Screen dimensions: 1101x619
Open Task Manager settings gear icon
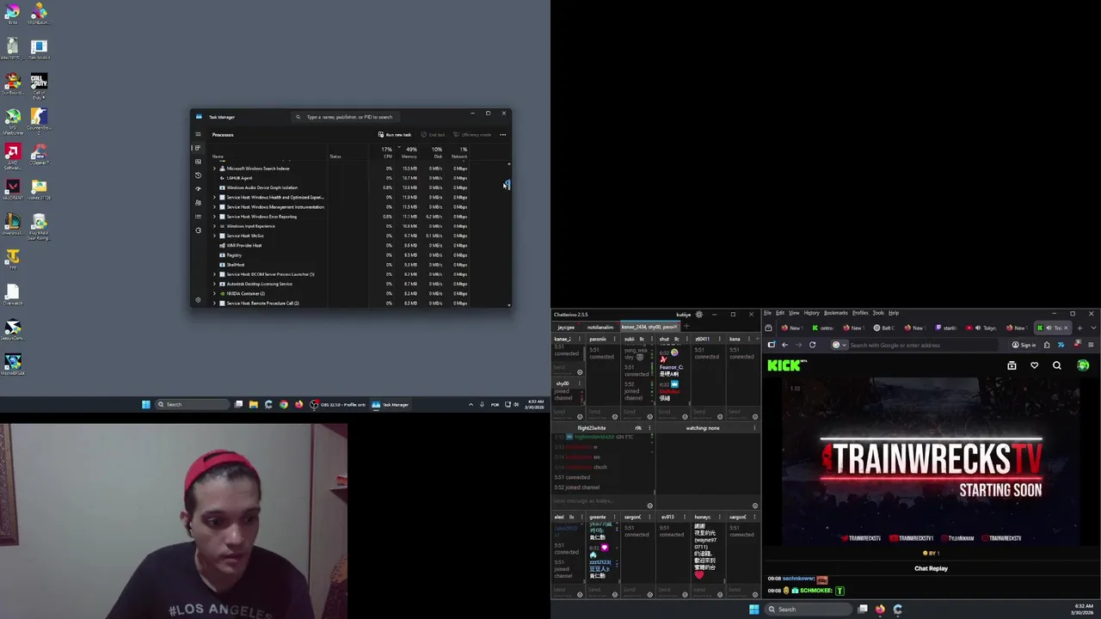(198, 299)
